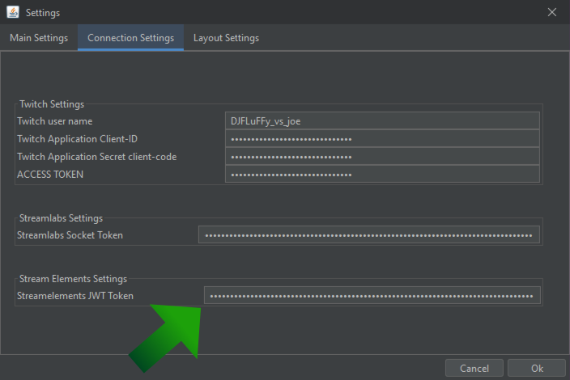570x380 pixels.
Task: Click the Streamlabs Socket Token field
Action: pos(369,234)
